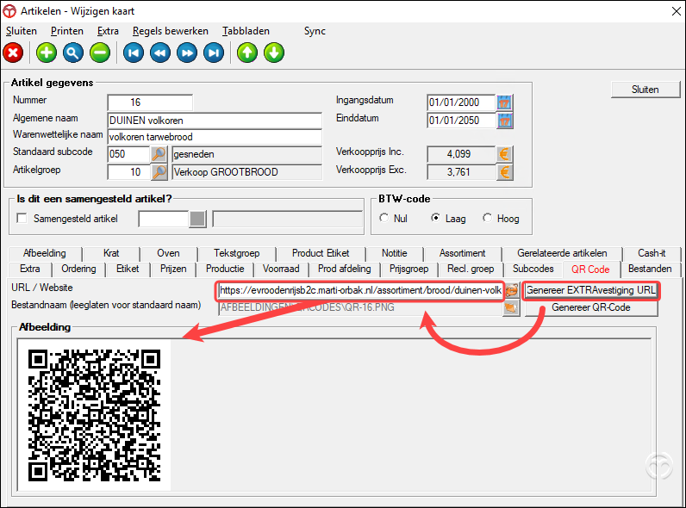Image resolution: width=686 pixels, height=508 pixels.
Task: Switch to the Prod afdeling tab
Action: tap(345, 269)
